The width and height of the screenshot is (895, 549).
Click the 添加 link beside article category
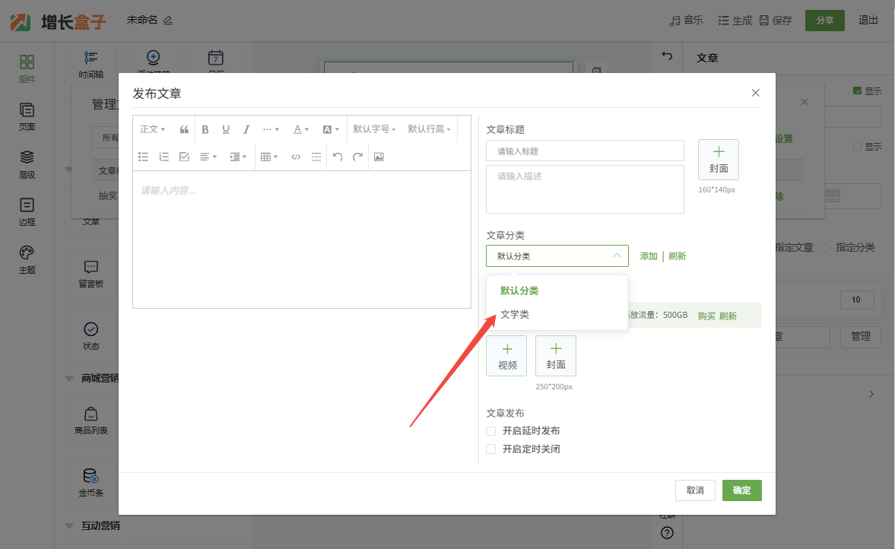pos(649,256)
